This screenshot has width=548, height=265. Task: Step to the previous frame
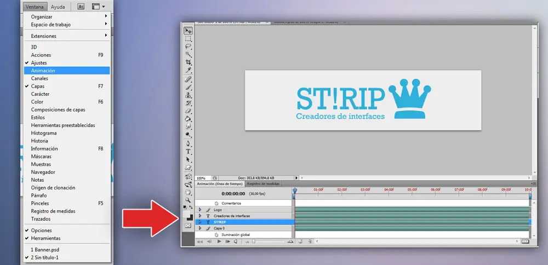209,241
